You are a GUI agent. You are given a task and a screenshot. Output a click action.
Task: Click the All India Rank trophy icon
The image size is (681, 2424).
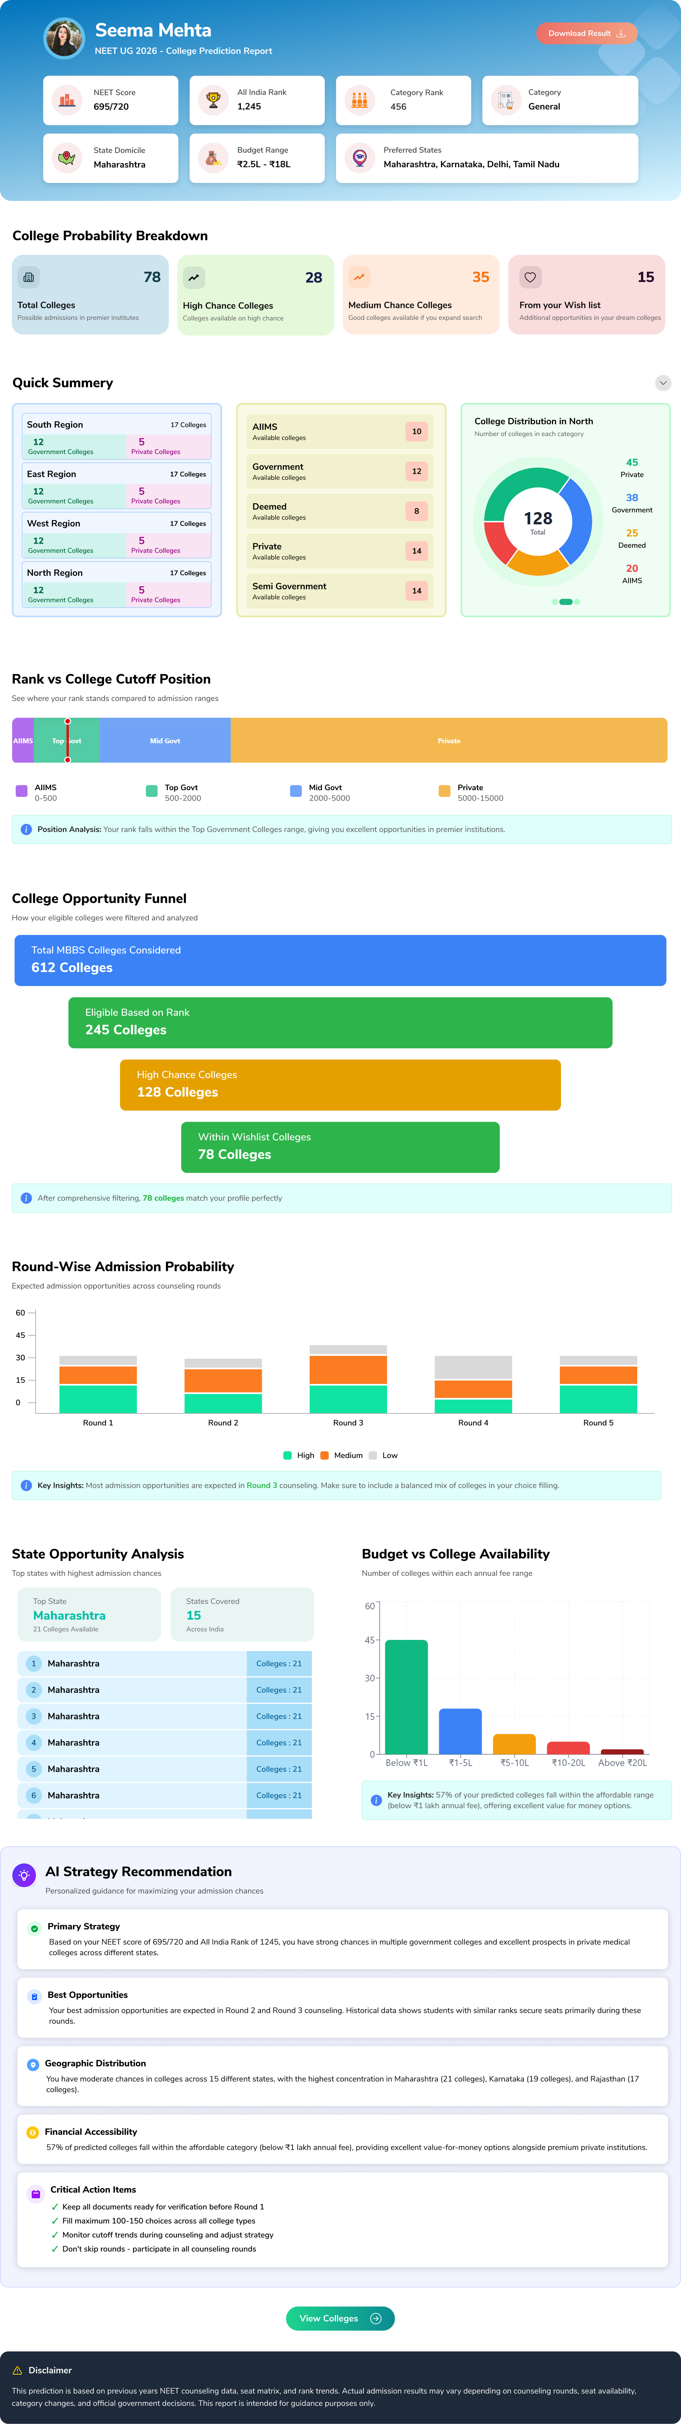pyautogui.click(x=214, y=100)
